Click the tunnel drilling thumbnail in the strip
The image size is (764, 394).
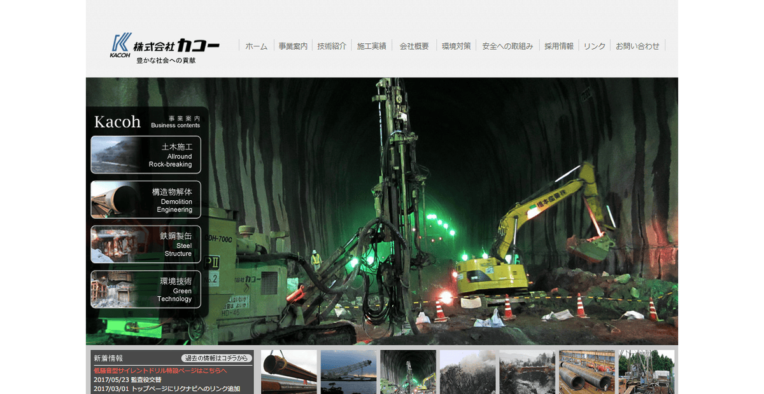pyautogui.click(x=407, y=372)
